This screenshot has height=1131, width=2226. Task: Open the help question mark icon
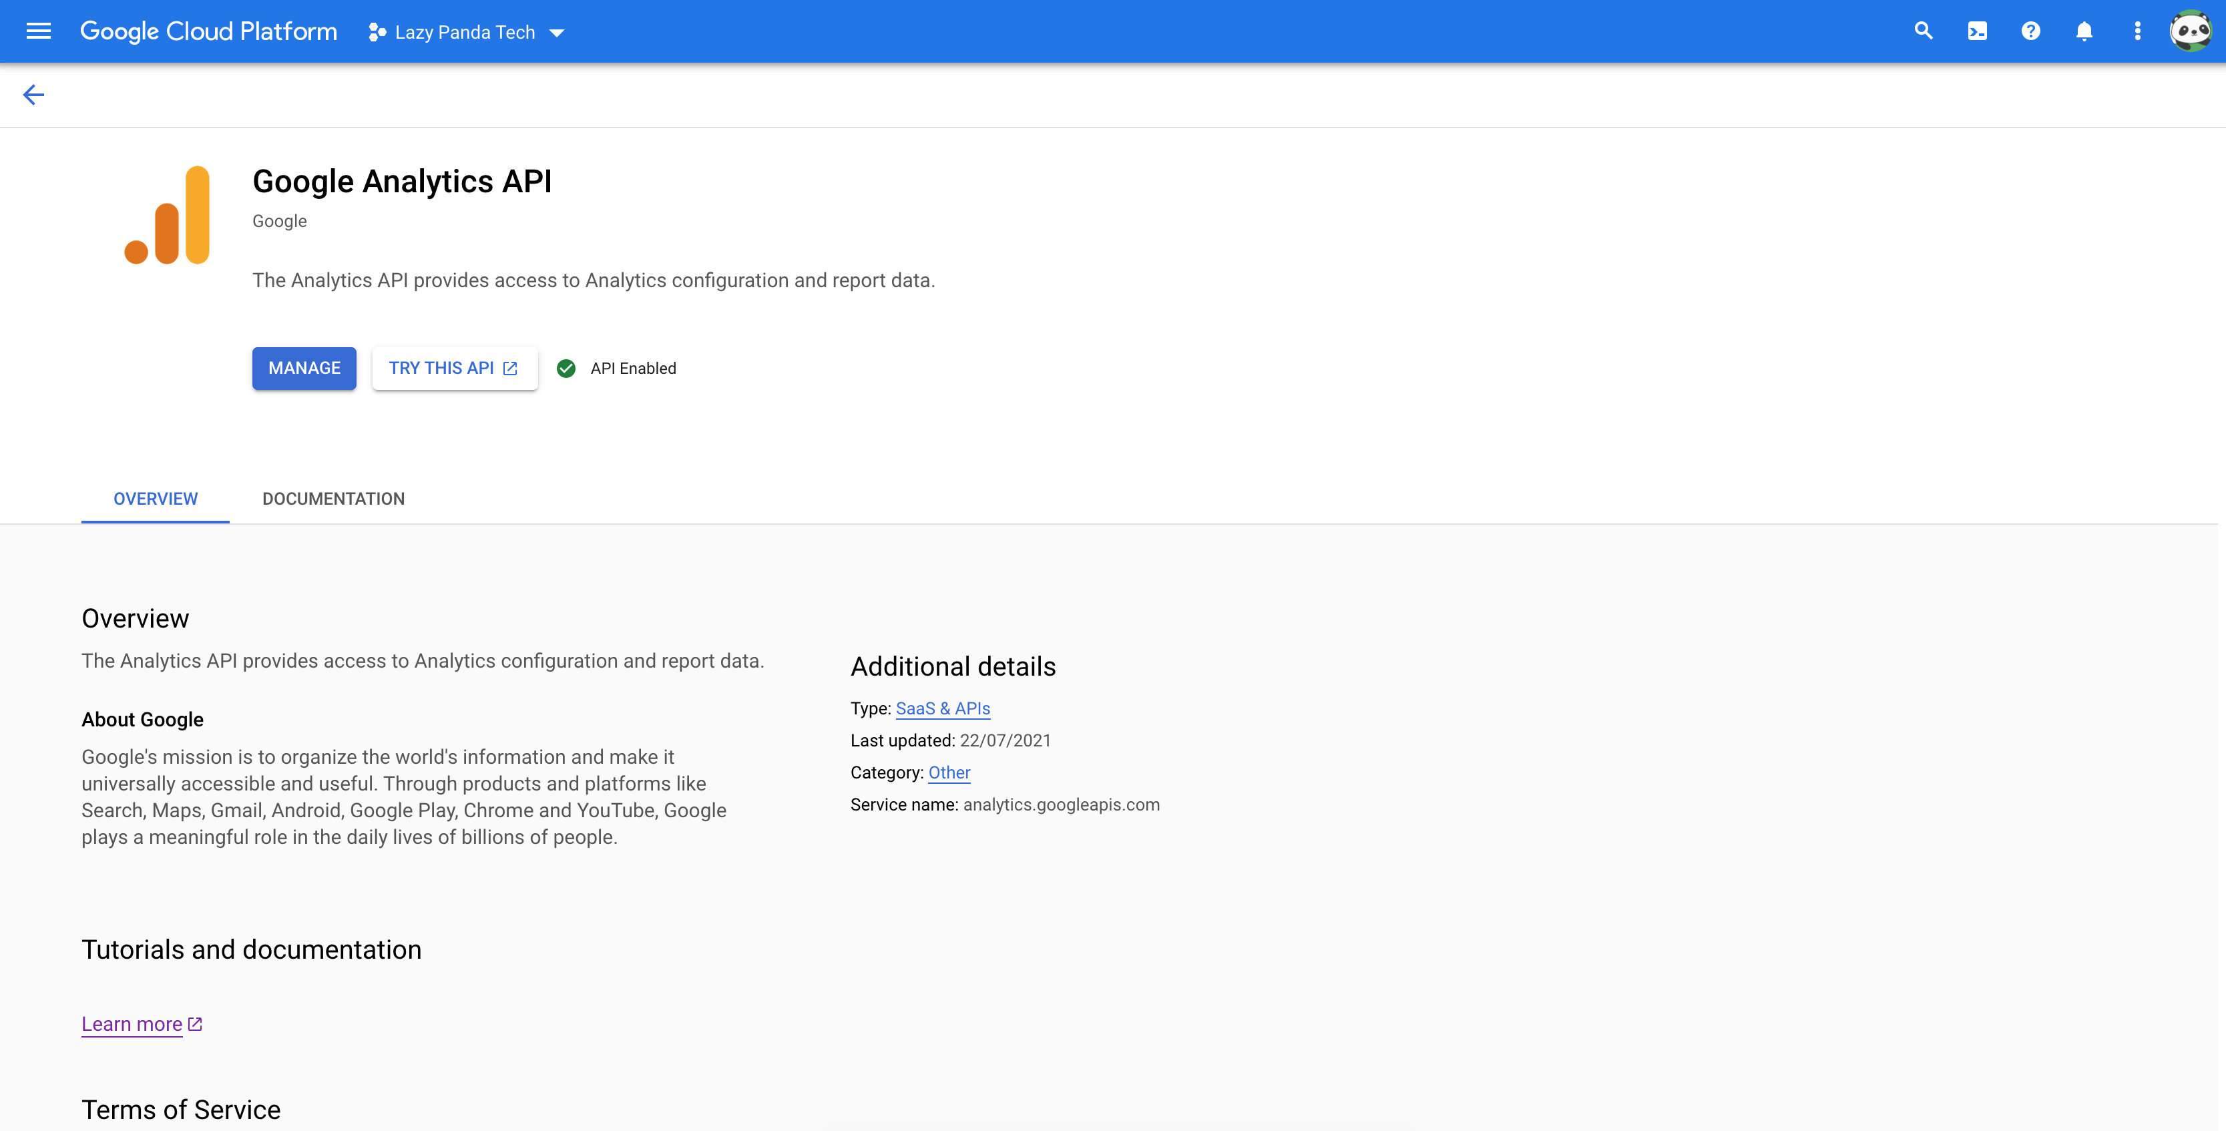pyautogui.click(x=2030, y=31)
